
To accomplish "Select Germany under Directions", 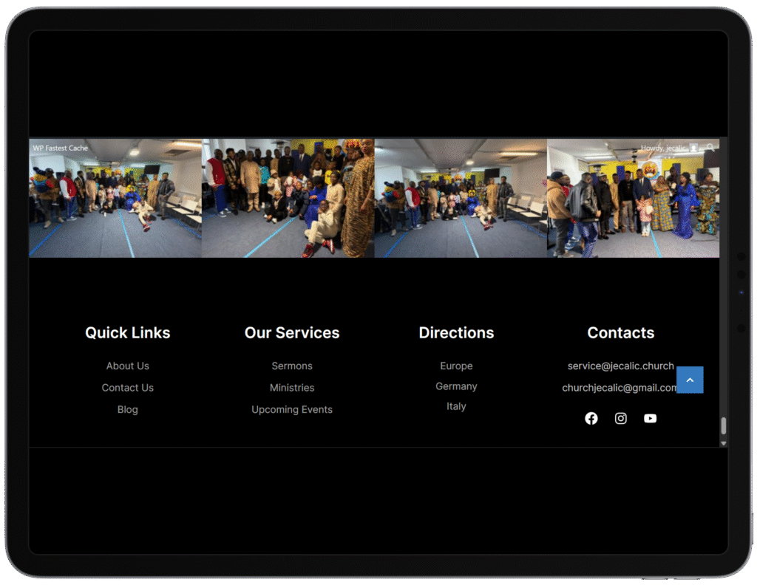I will [x=456, y=386].
